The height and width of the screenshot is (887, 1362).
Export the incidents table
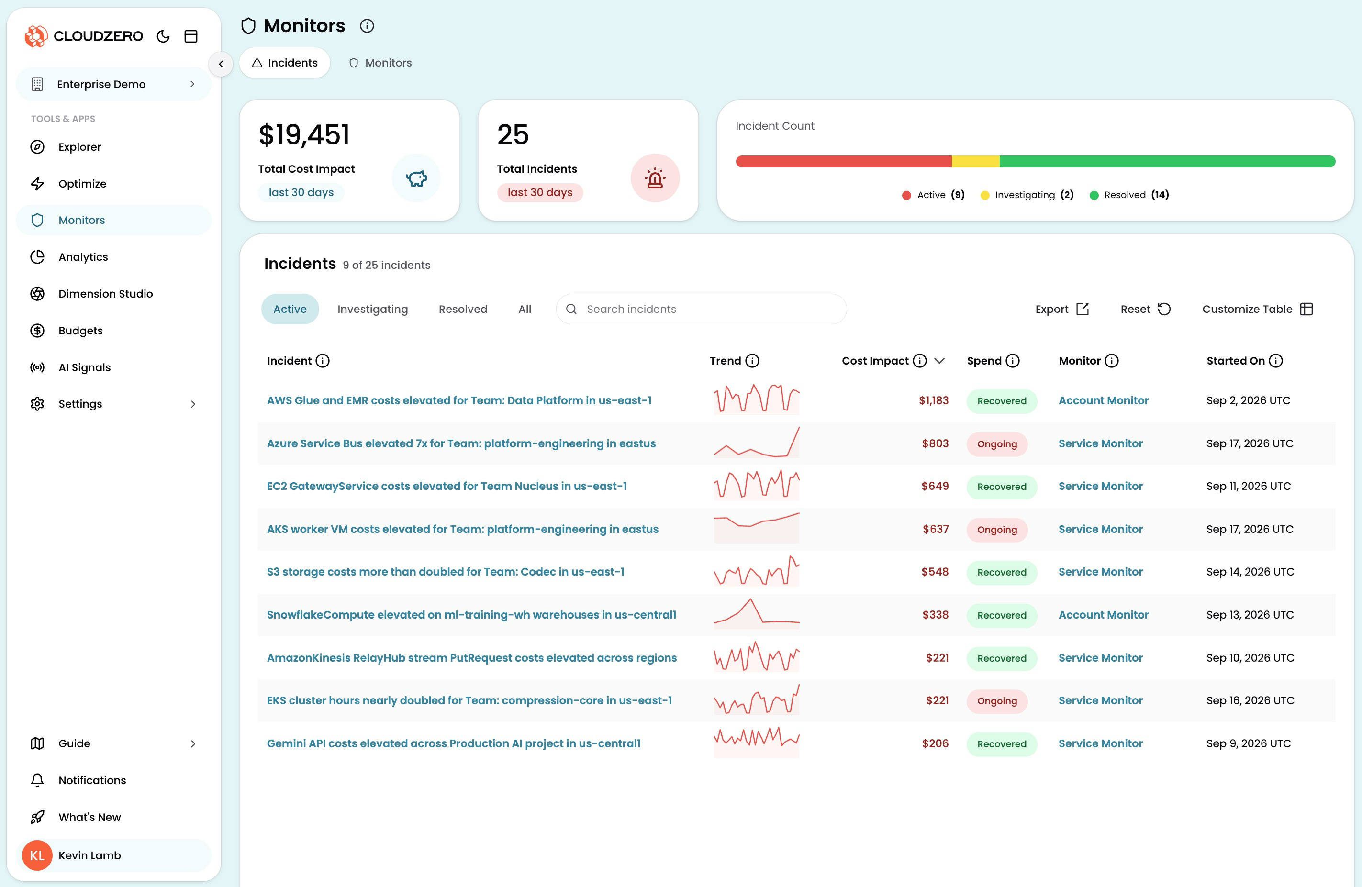(x=1062, y=309)
